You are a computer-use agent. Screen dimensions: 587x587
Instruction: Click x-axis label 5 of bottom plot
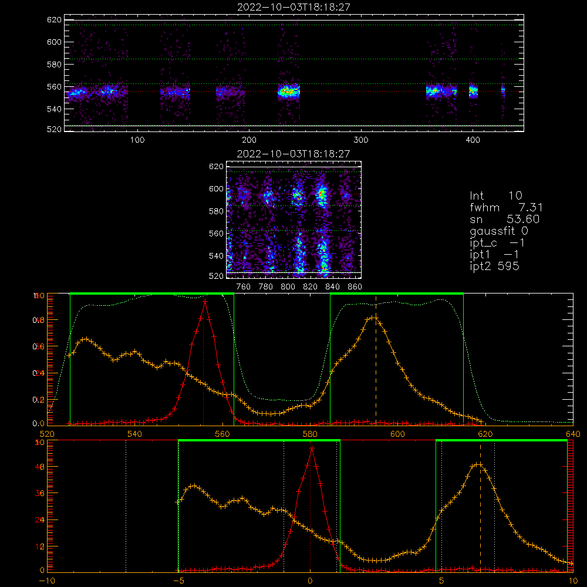tap(441, 581)
